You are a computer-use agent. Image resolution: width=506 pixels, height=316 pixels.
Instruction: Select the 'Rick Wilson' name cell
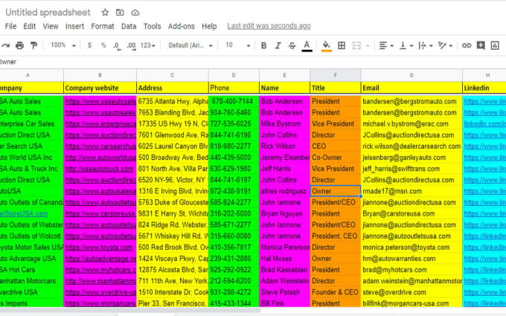pos(284,146)
